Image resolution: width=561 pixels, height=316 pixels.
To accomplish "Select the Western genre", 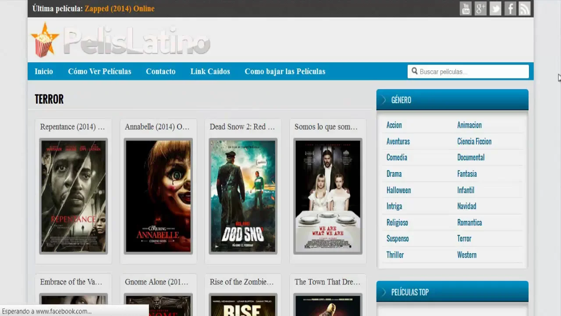I will [467, 255].
